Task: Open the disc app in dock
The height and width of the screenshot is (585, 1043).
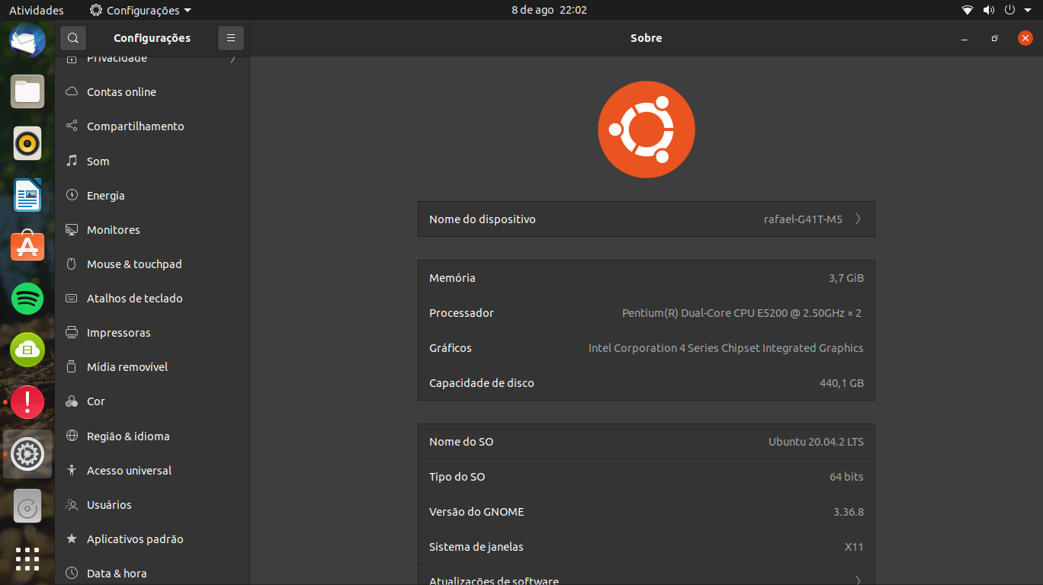Action: (x=27, y=506)
